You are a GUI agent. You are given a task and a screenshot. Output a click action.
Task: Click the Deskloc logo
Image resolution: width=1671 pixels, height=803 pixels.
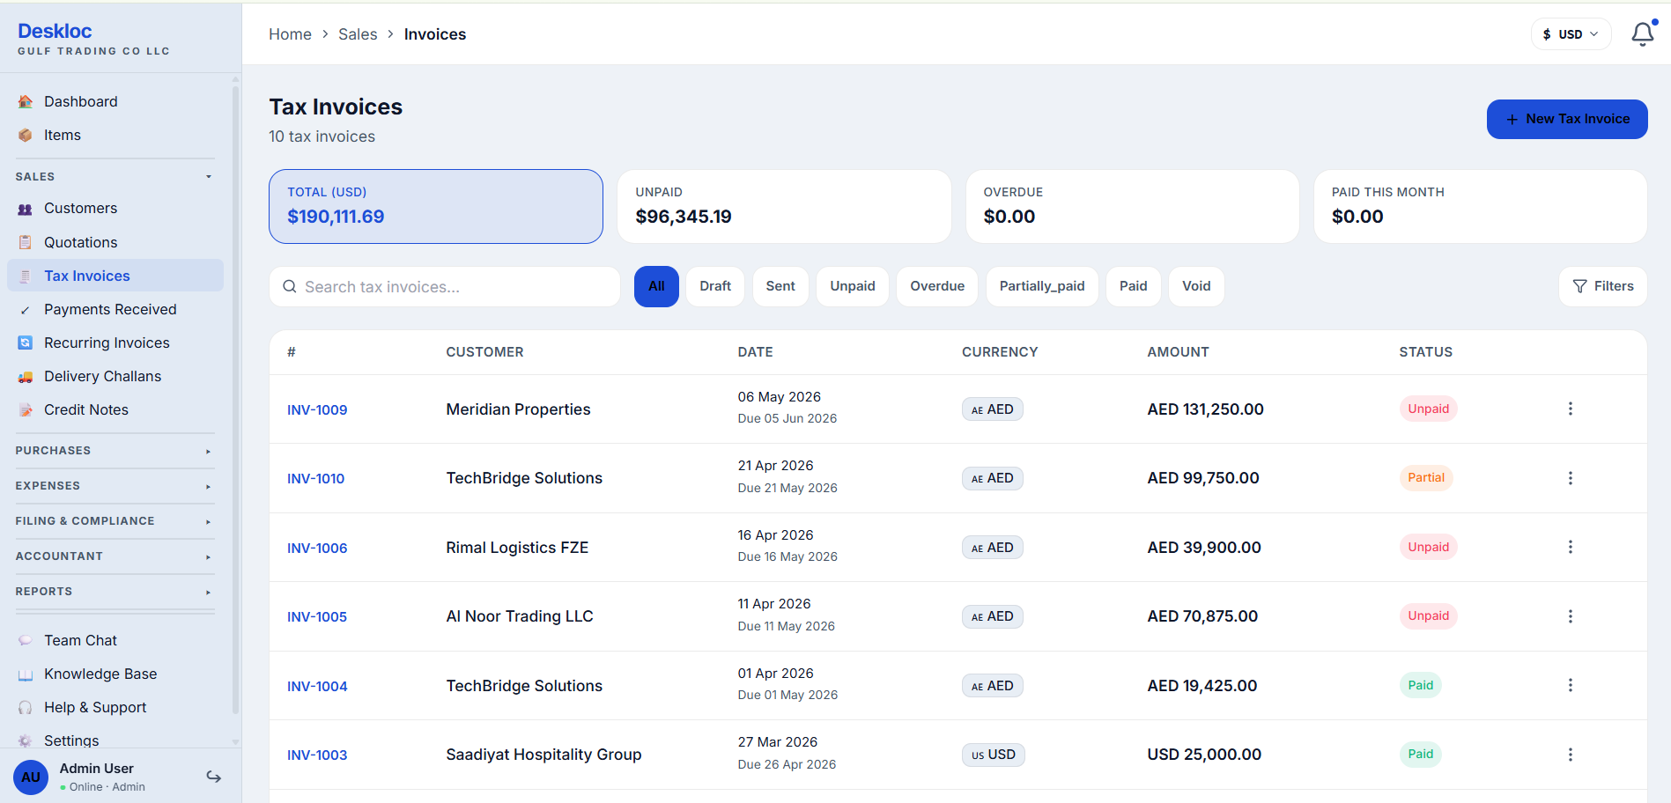[55, 31]
